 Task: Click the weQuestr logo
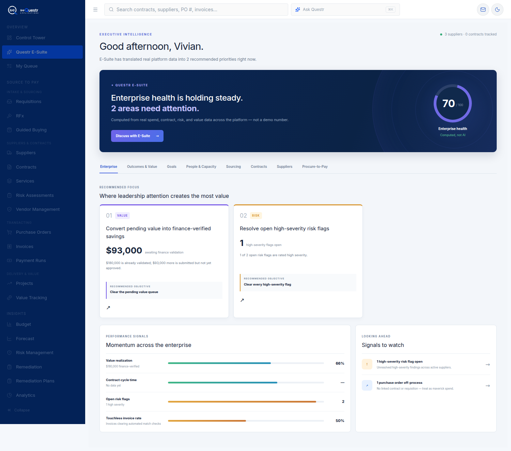[23, 10]
